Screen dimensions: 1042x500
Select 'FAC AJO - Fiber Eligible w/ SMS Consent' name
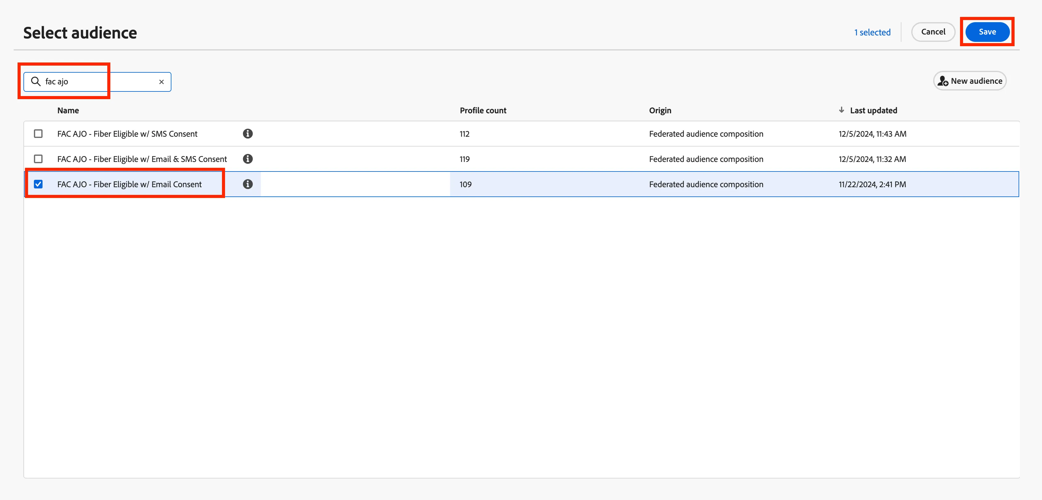pos(127,134)
